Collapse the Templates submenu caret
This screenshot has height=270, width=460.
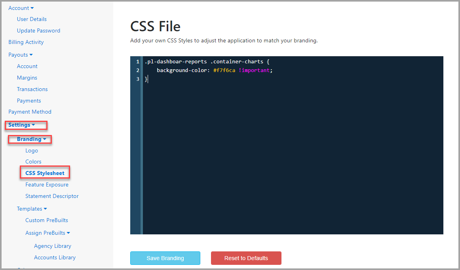tap(45, 209)
